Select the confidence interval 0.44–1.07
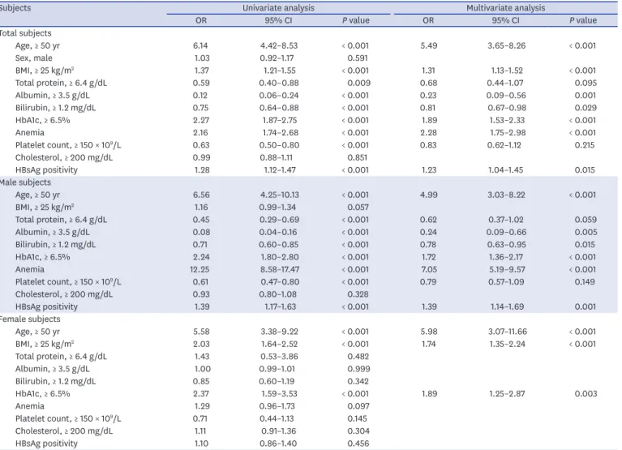622x450 pixels. [x=505, y=83]
